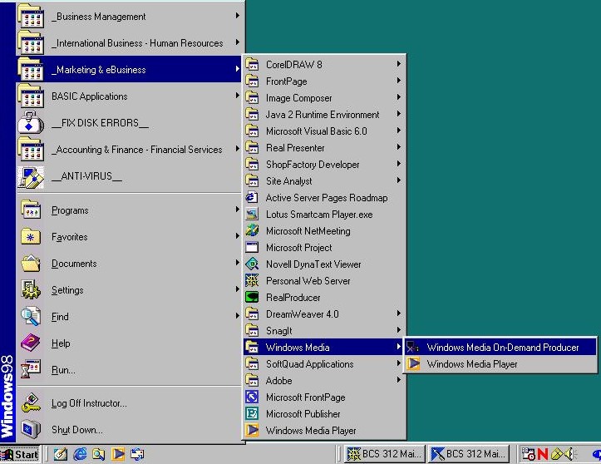
Task: Click the Find magnifier icon
Action: (x=31, y=316)
